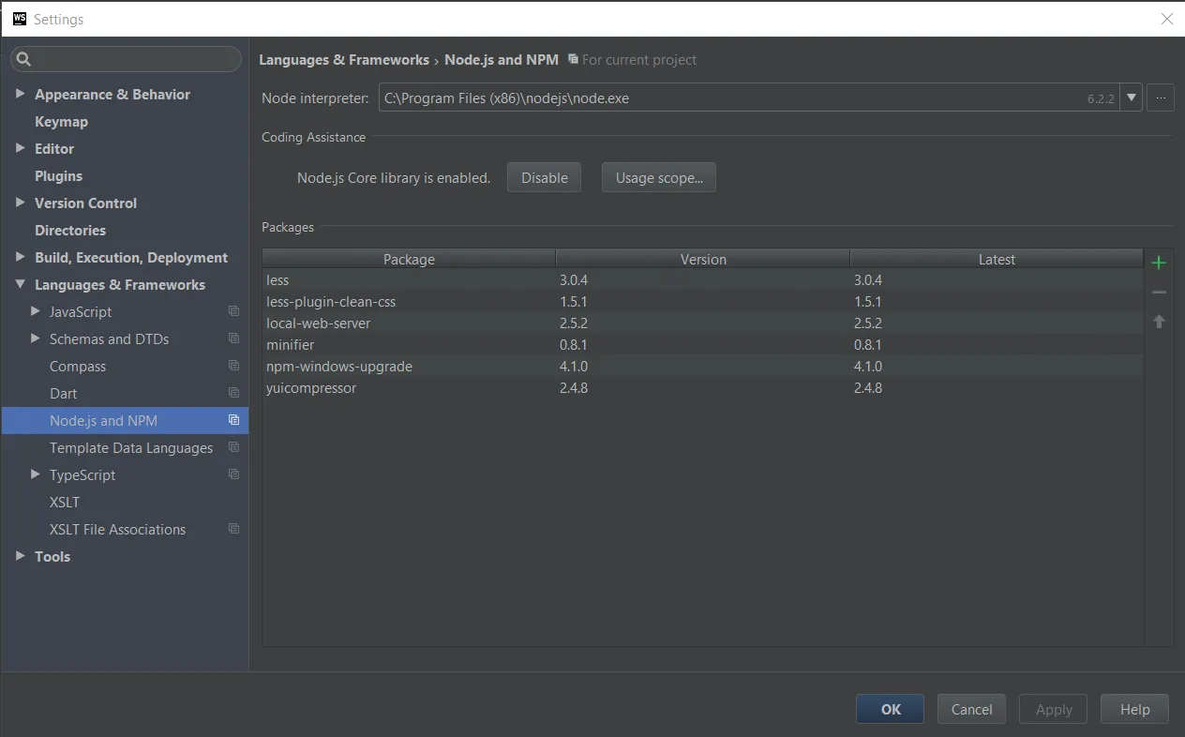Viewport: 1185px width, 737px height.
Task: Open the Node interpreter dropdown arrow
Action: click(1132, 98)
